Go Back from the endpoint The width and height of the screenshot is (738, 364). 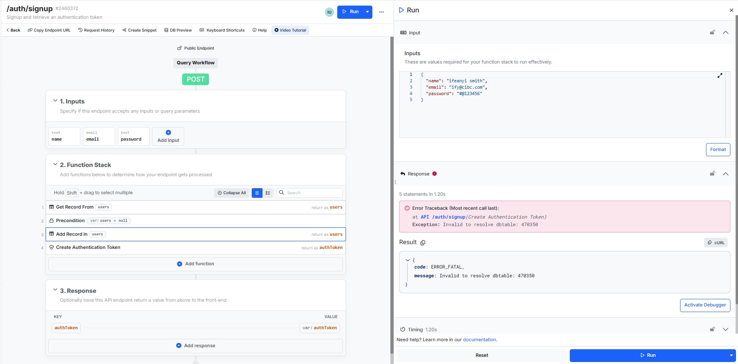point(13,30)
